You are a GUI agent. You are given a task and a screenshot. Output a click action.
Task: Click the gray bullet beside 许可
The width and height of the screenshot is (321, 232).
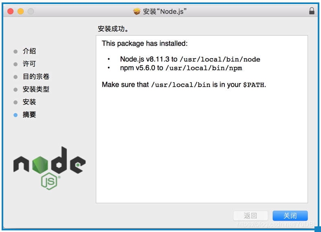[15, 64]
